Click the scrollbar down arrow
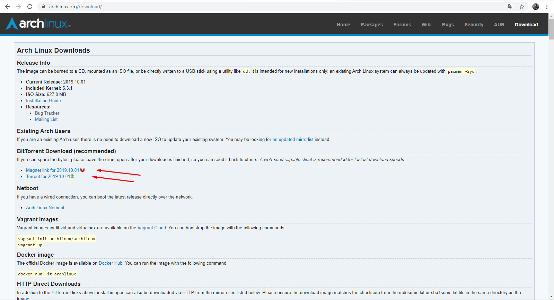Image resolution: width=554 pixels, height=300 pixels. (x=551, y=297)
